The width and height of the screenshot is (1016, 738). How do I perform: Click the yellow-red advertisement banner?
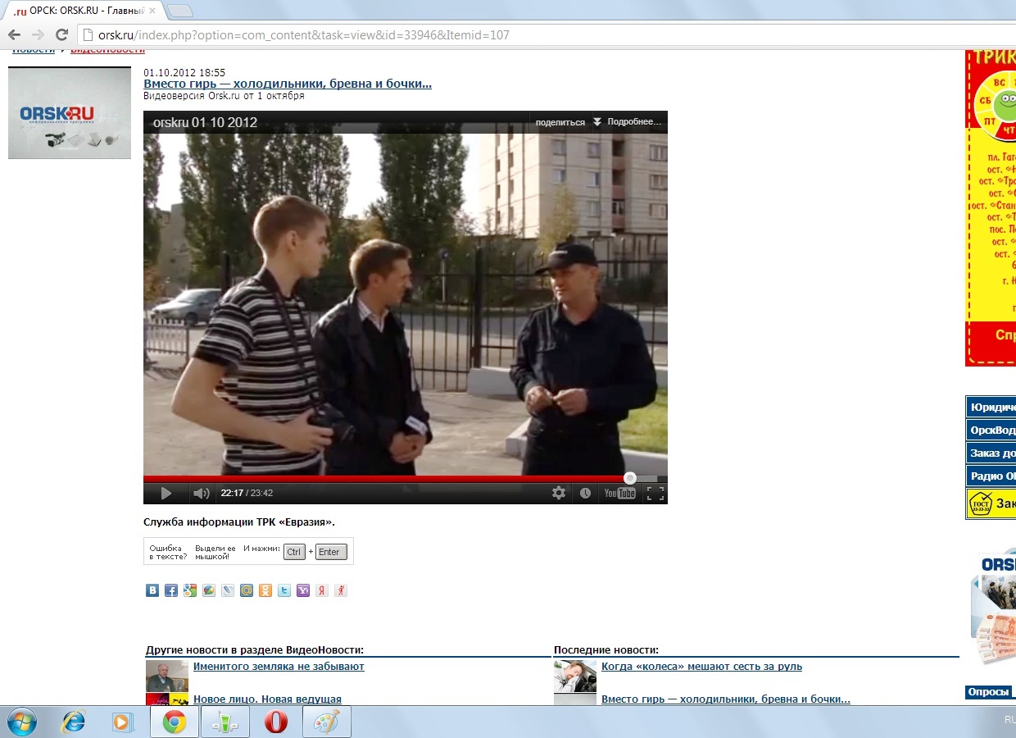click(991, 208)
